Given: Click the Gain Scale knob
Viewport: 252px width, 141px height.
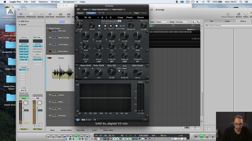Looking at the screenshot, I should [x=137, y=72].
